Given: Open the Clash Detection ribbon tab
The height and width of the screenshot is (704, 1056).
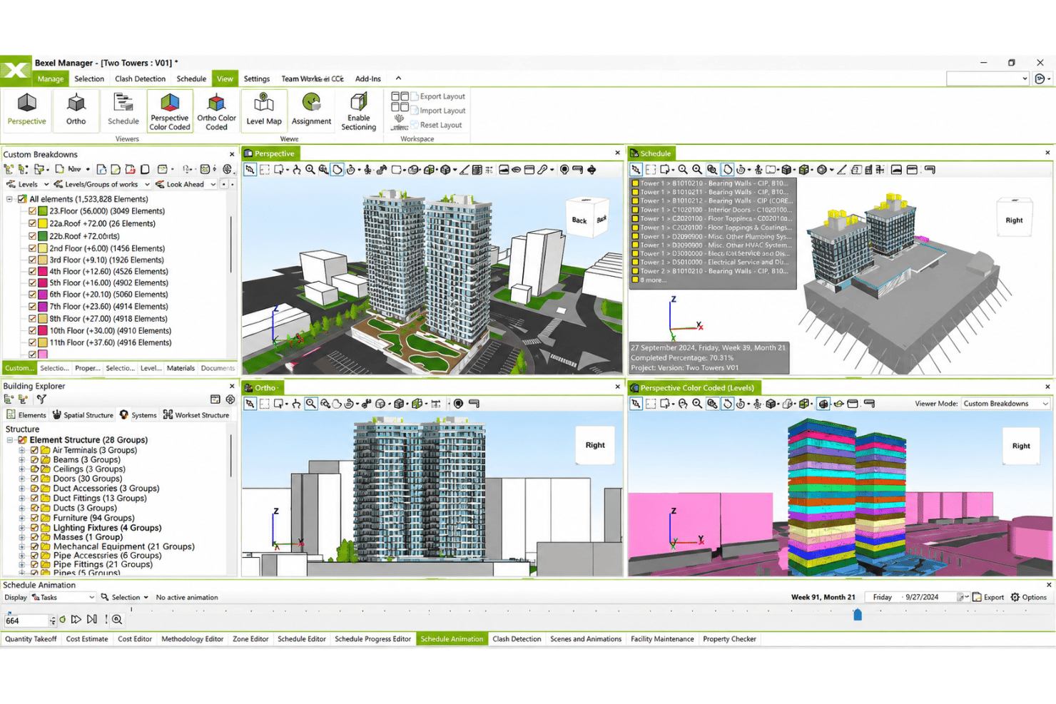Looking at the screenshot, I should click(140, 78).
